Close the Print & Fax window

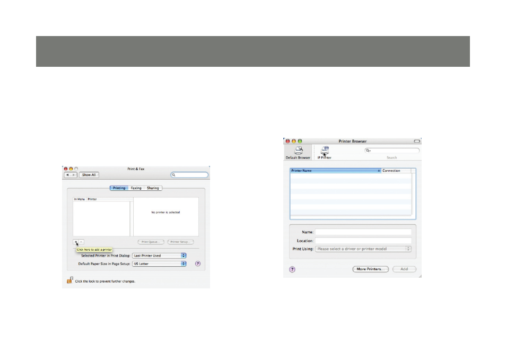[x=66, y=169]
